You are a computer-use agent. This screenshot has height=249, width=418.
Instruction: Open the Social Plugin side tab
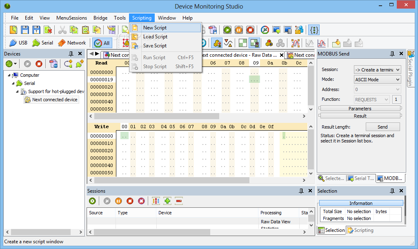pyautogui.click(x=411, y=68)
